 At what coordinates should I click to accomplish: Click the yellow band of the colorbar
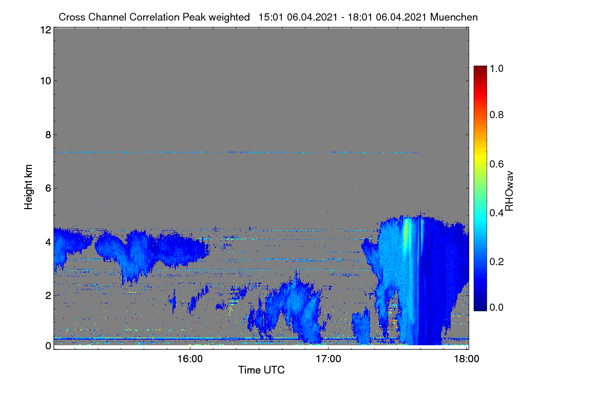pyautogui.click(x=480, y=157)
